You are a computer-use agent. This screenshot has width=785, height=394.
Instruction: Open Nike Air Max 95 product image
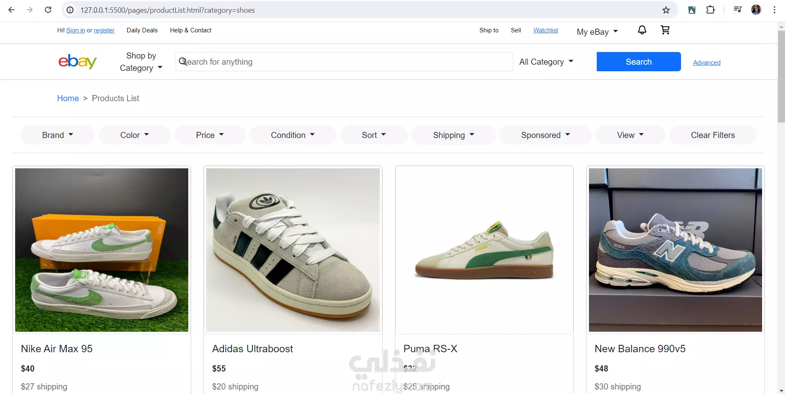click(102, 250)
